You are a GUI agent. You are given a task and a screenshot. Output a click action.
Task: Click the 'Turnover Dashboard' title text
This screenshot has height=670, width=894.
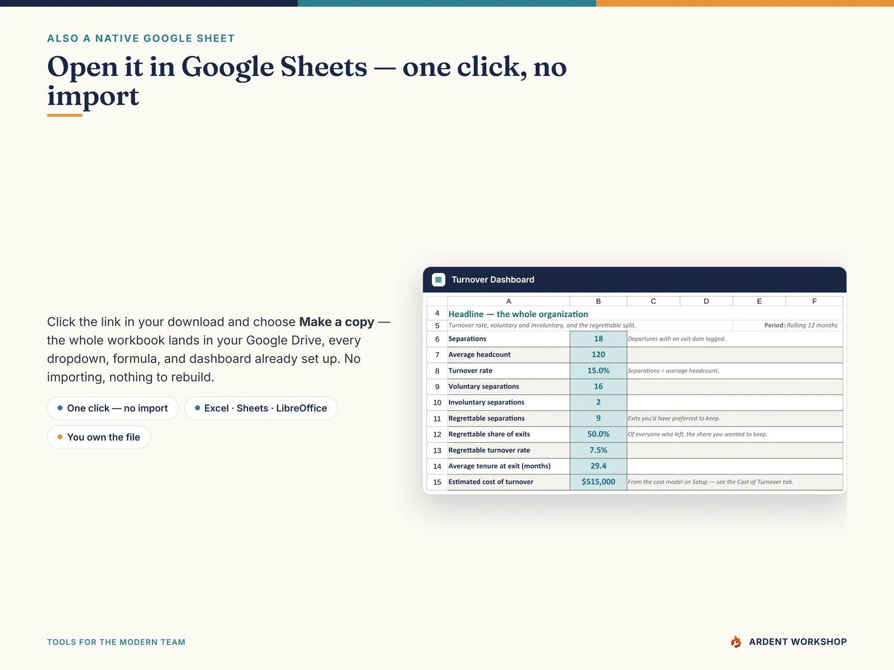click(493, 280)
